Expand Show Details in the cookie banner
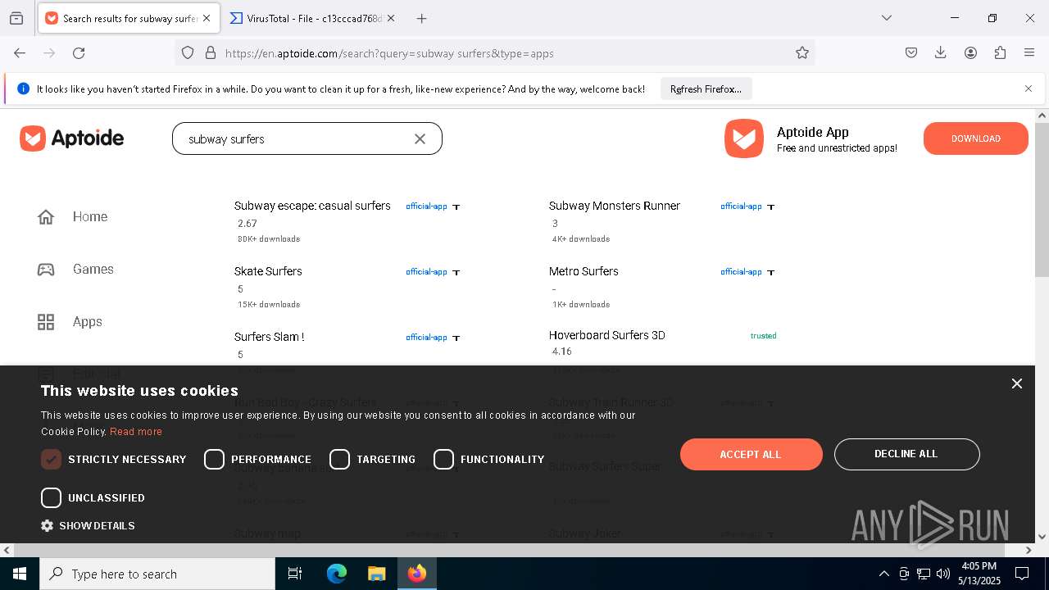Image resolution: width=1049 pixels, height=590 pixels. click(x=88, y=526)
